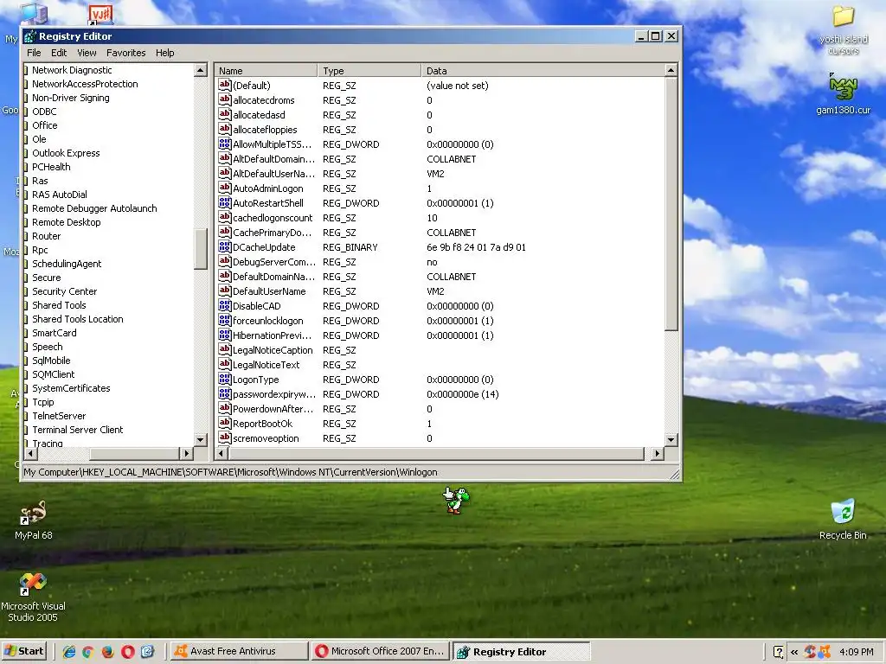
Task: Select the LogonType DWORD icon
Action: click(x=225, y=379)
